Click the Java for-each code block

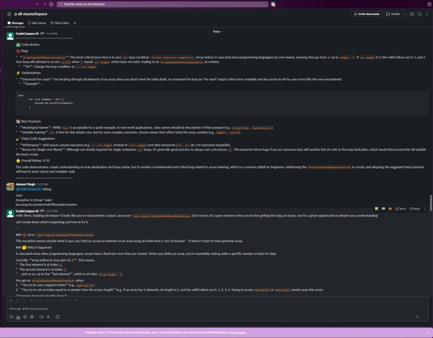[x=222, y=103]
